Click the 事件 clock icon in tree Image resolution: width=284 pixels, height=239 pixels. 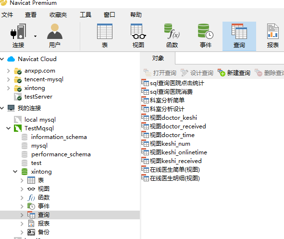[x=31, y=206]
